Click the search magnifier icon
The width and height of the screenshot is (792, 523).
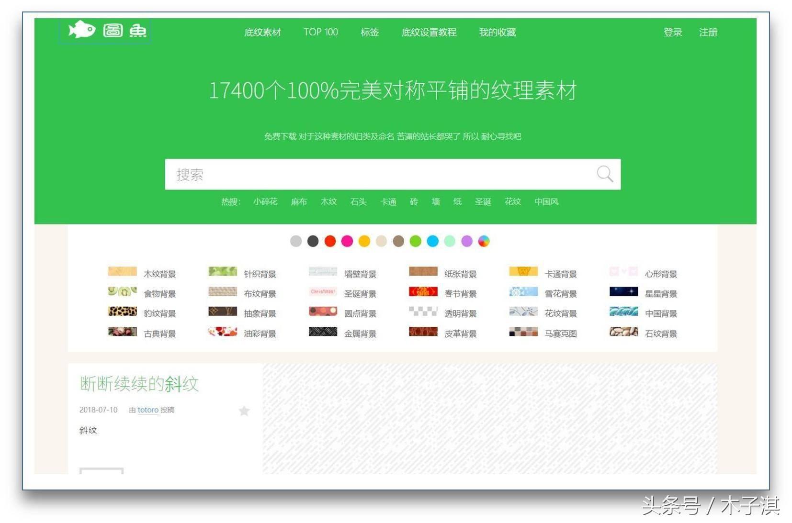[x=604, y=174]
